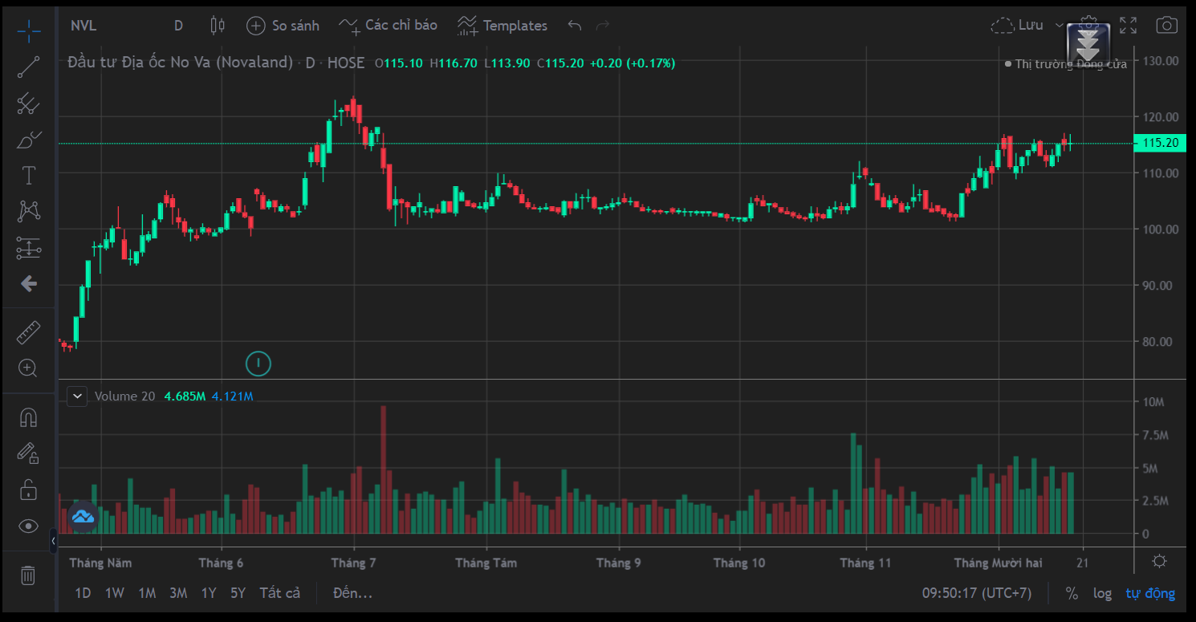Toggle magnet mode for drawings
This screenshot has height=622, width=1196.
click(29, 418)
